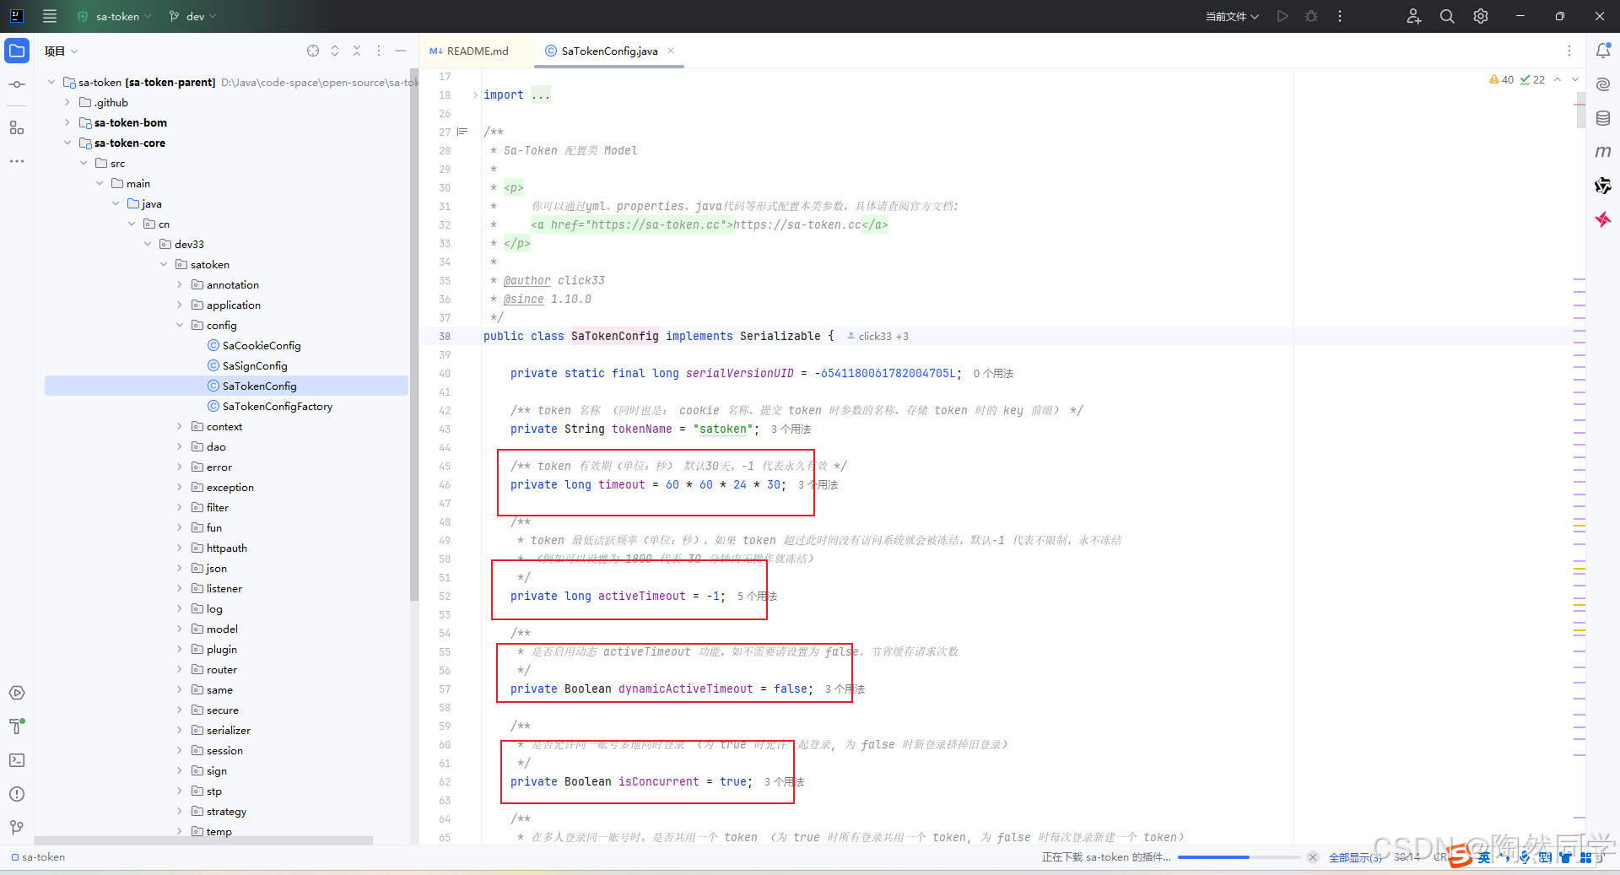
Task: Open the Maven tool window
Action: 1603,152
